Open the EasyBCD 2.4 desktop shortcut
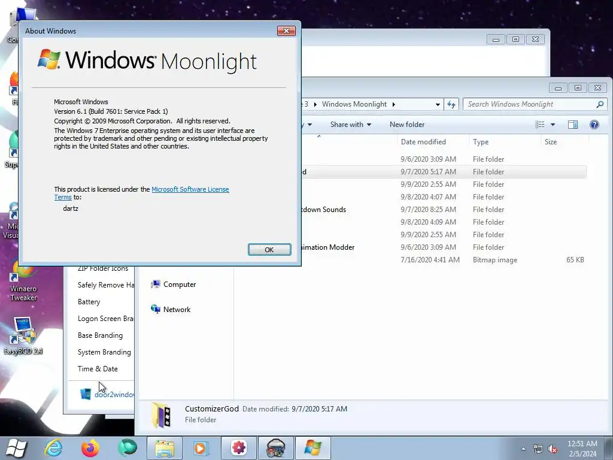The image size is (613, 460). (x=23, y=335)
